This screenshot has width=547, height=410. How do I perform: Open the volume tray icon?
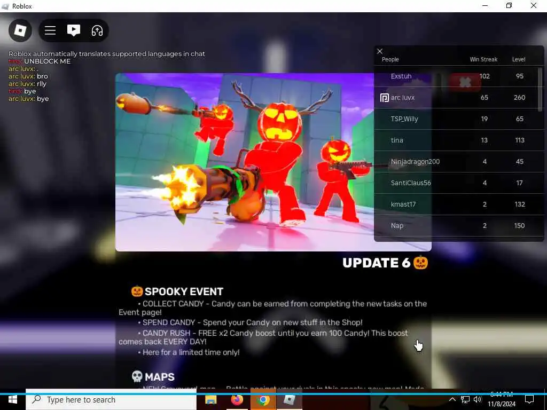click(x=478, y=399)
